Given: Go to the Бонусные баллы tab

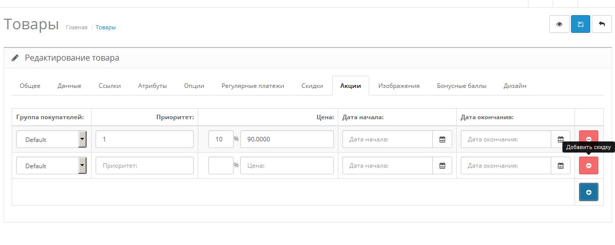Looking at the screenshot, I should pyautogui.click(x=461, y=86).
